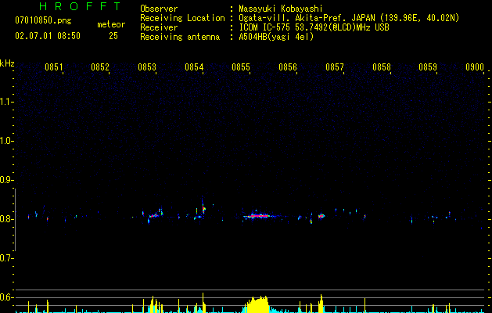Click the date stamp 02.07.01 08:50
This screenshot has width=492, height=313.
point(48,36)
